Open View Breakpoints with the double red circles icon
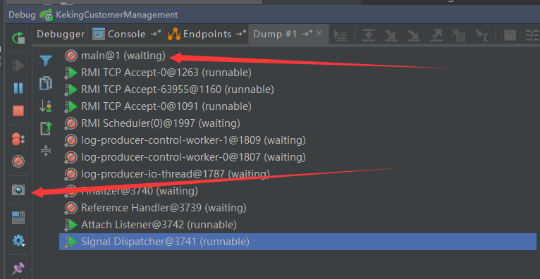Viewport: 540px width, 279px height. (18, 139)
